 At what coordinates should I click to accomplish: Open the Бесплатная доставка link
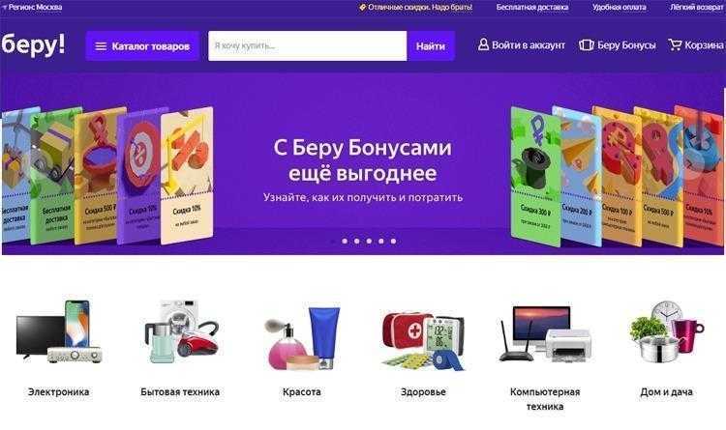tap(532, 7)
